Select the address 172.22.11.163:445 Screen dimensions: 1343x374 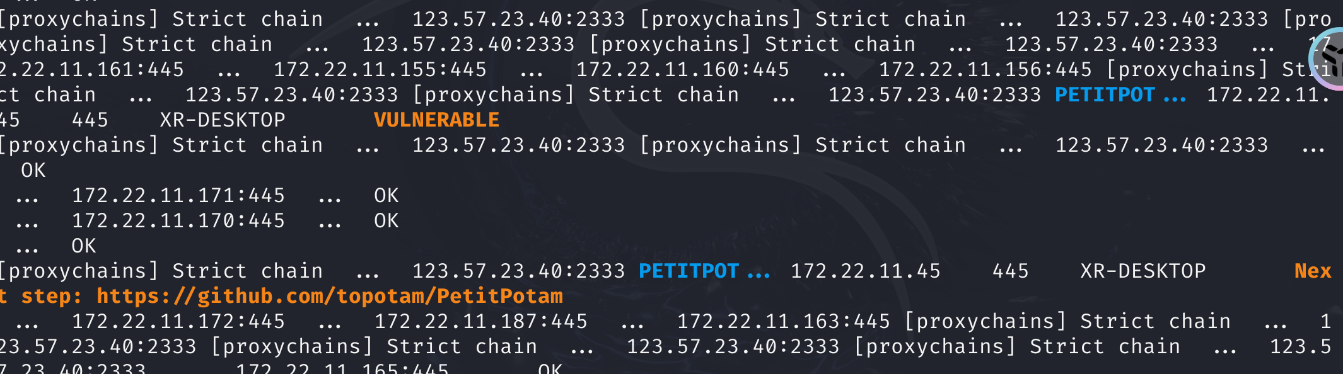(x=784, y=322)
